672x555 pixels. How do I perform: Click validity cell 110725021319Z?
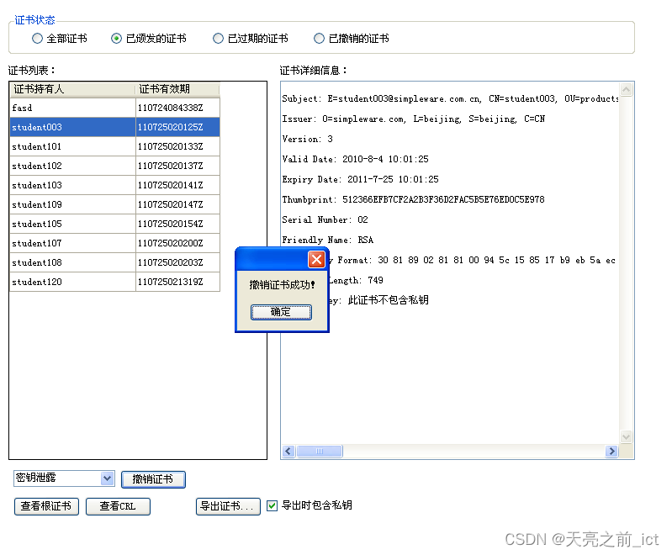(x=177, y=282)
